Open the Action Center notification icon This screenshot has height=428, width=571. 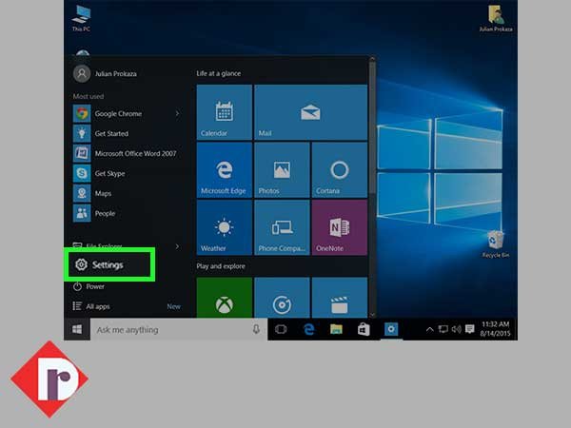click(x=470, y=329)
